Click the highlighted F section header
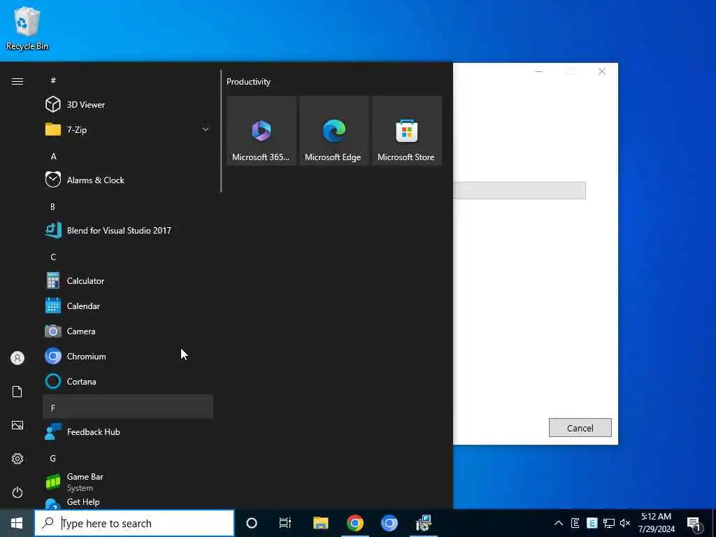This screenshot has height=537, width=716. coord(128,406)
